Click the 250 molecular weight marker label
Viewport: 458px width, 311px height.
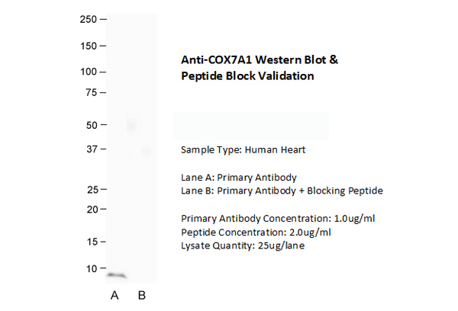pyautogui.click(x=89, y=19)
